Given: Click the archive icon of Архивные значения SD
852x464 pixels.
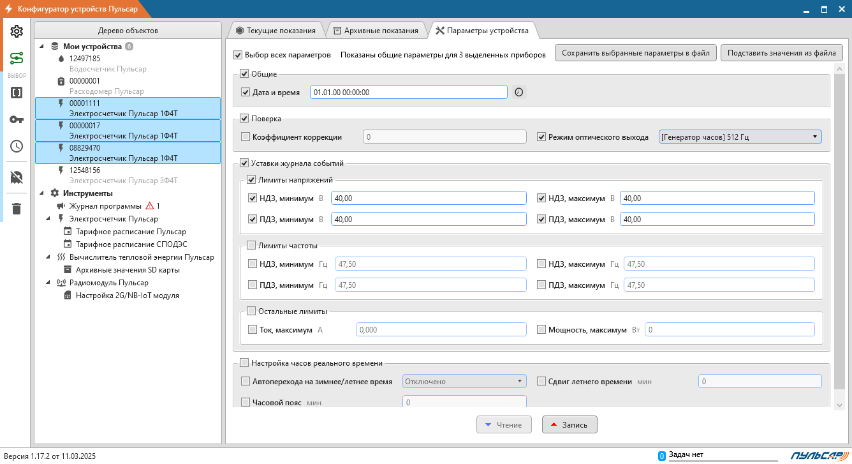Looking at the screenshot, I should (68, 270).
